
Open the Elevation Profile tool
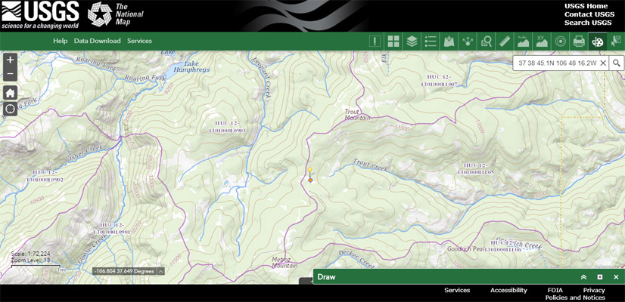coord(524,42)
